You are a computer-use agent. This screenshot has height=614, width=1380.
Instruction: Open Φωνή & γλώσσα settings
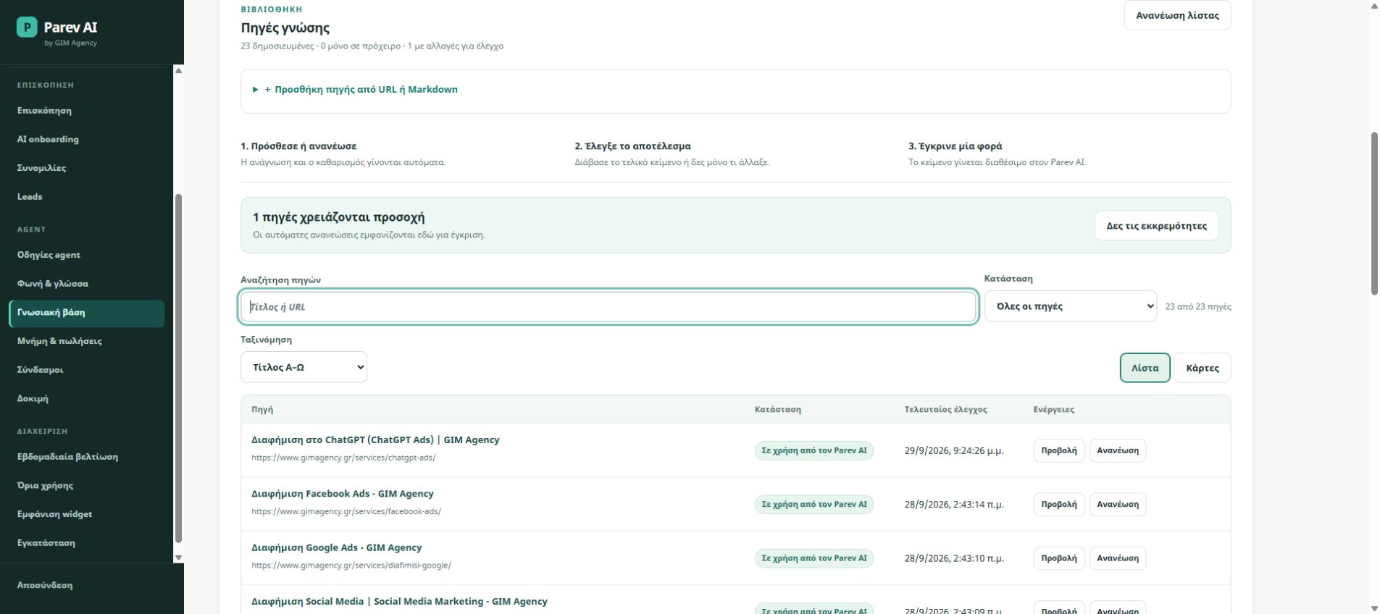(x=53, y=284)
